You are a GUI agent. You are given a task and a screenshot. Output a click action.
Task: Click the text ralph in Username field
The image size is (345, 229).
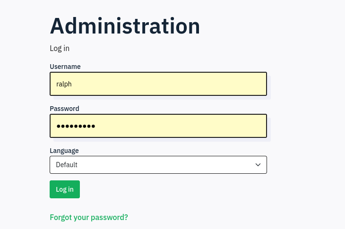click(64, 84)
